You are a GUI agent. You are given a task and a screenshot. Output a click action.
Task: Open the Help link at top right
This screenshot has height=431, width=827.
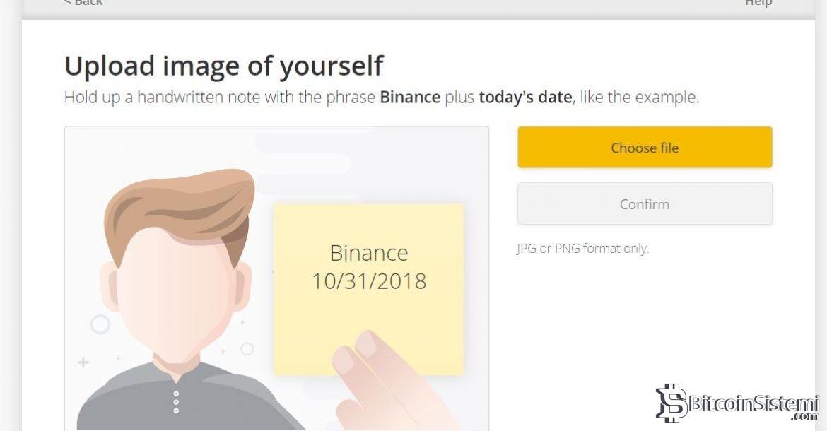tap(758, 3)
